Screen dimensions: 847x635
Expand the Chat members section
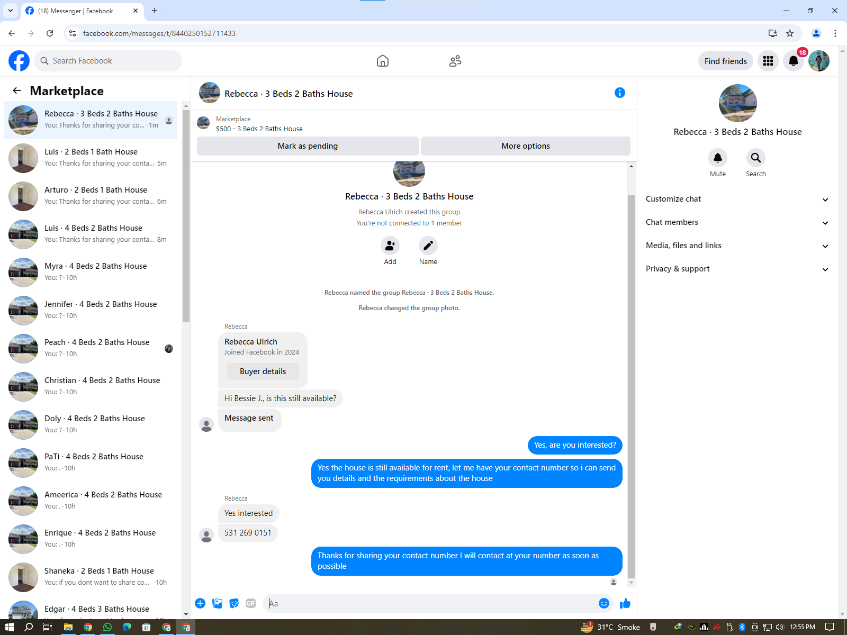(737, 222)
